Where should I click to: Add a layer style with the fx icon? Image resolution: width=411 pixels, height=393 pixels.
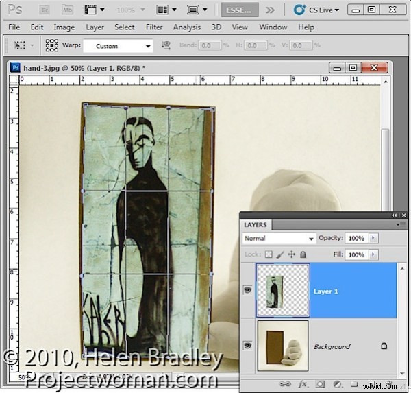pos(303,384)
